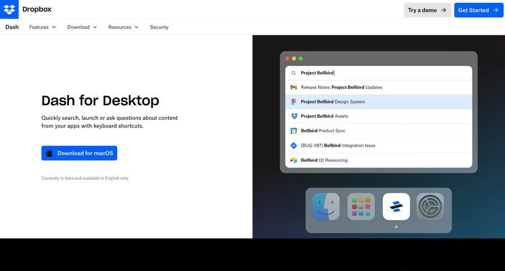Image resolution: width=505 pixels, height=271 pixels.
Task: Click the green maximize window dot
Action: coord(301,58)
